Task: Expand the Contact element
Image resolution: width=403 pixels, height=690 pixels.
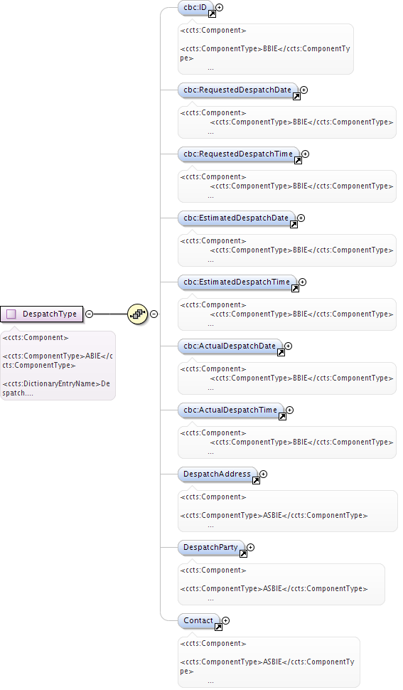Action: click(x=226, y=620)
